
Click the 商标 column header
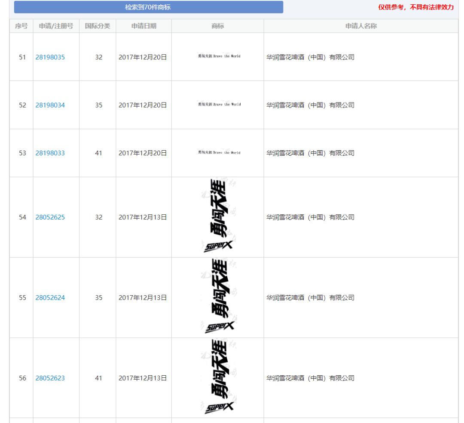click(x=218, y=26)
